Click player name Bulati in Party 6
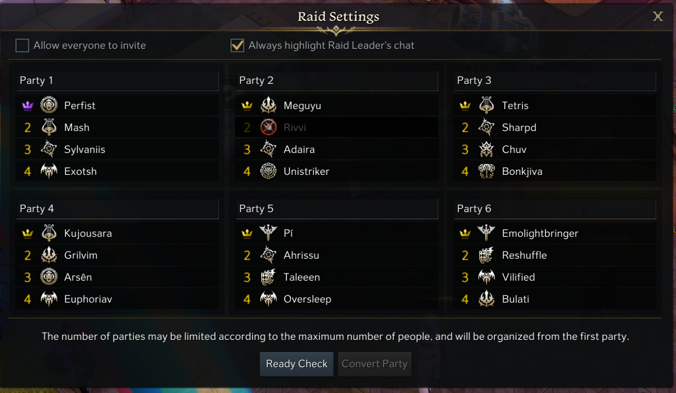Viewport: 676px width, 393px height. 515,299
